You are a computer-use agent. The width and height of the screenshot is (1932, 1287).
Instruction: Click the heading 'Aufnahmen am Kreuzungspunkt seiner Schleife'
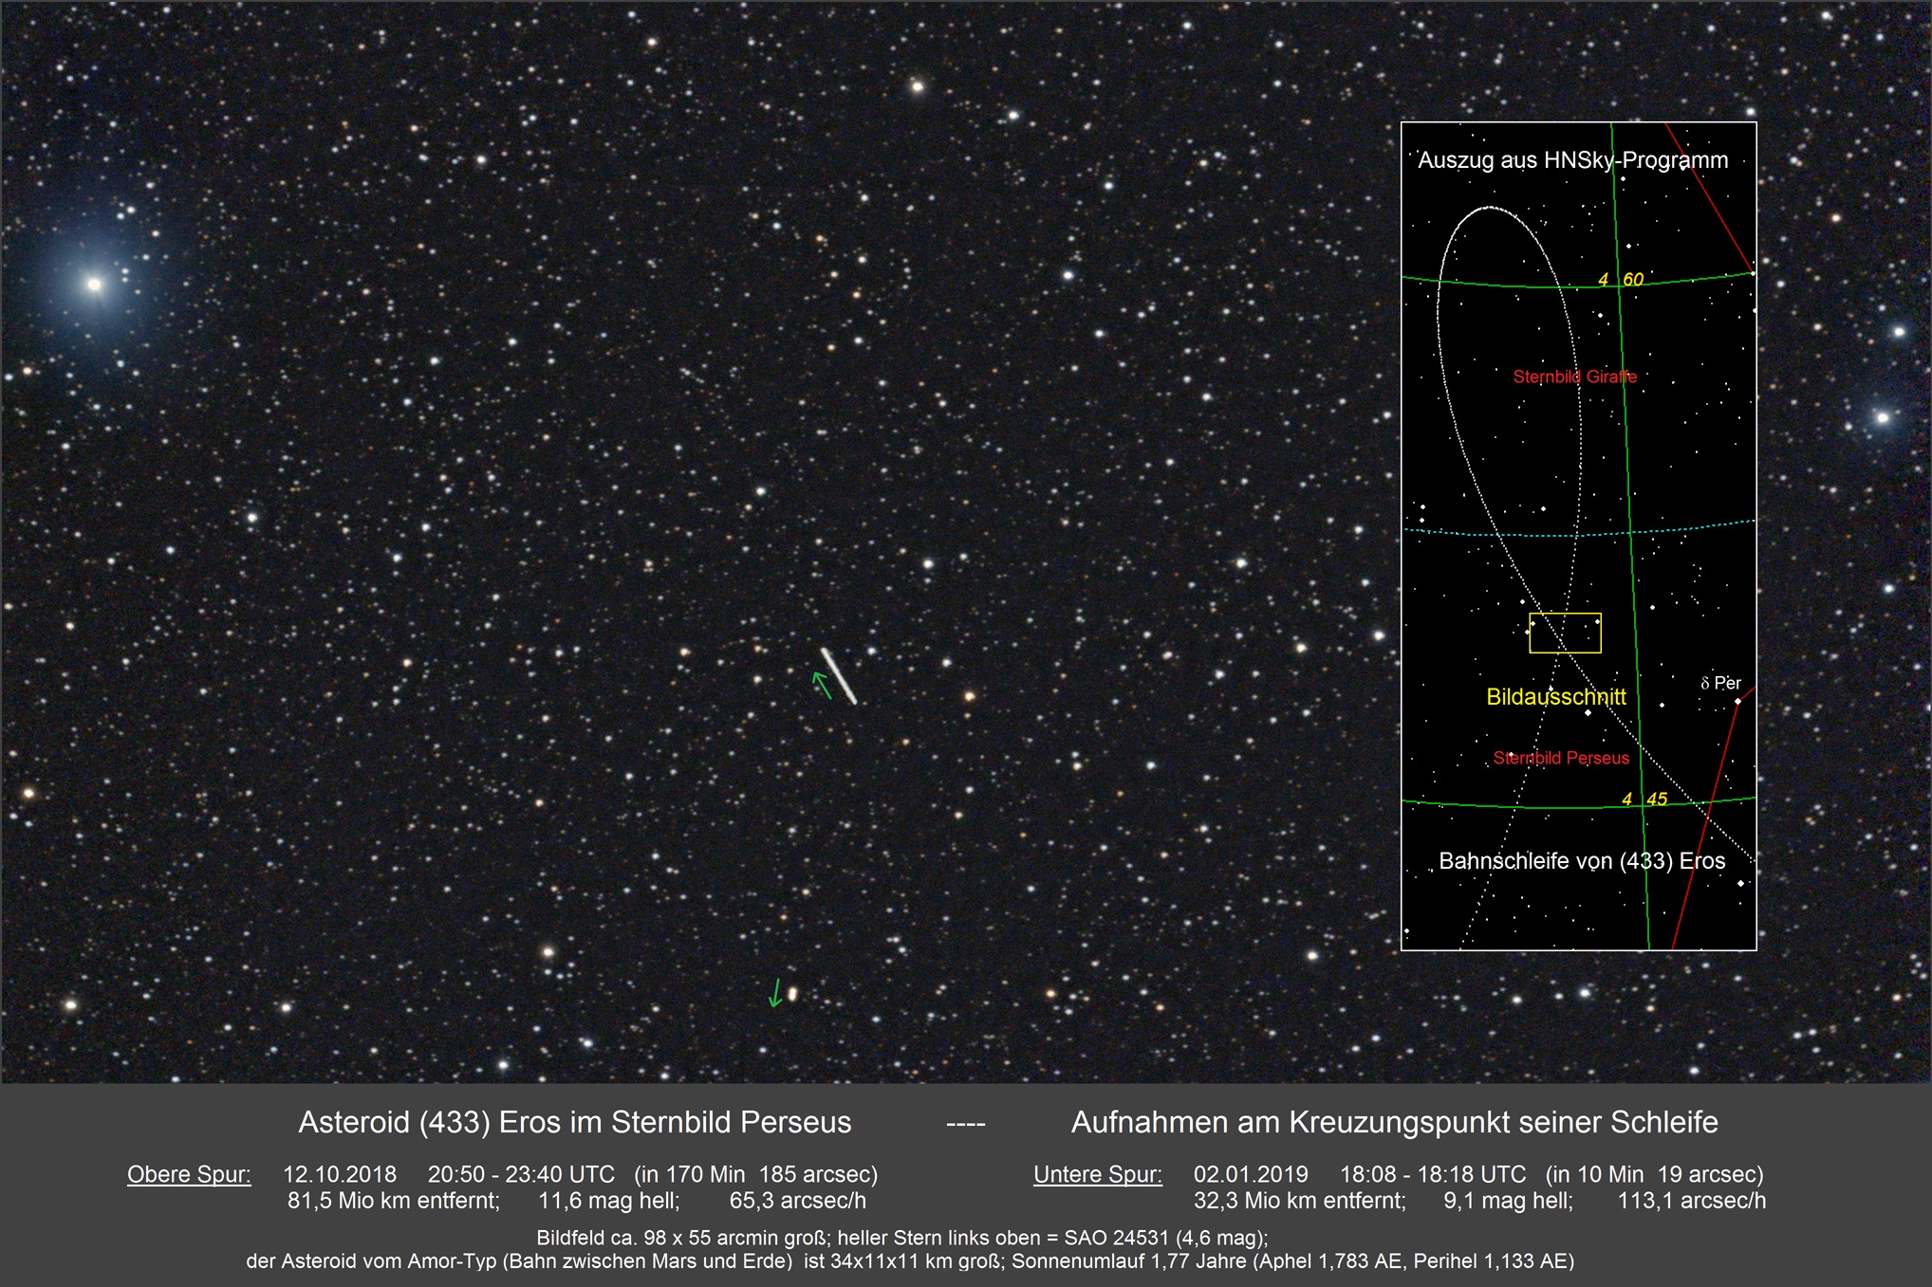[1394, 1122]
